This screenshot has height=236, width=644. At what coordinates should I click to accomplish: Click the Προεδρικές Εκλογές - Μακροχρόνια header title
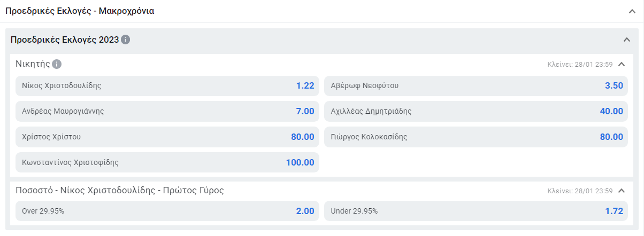[x=80, y=11]
